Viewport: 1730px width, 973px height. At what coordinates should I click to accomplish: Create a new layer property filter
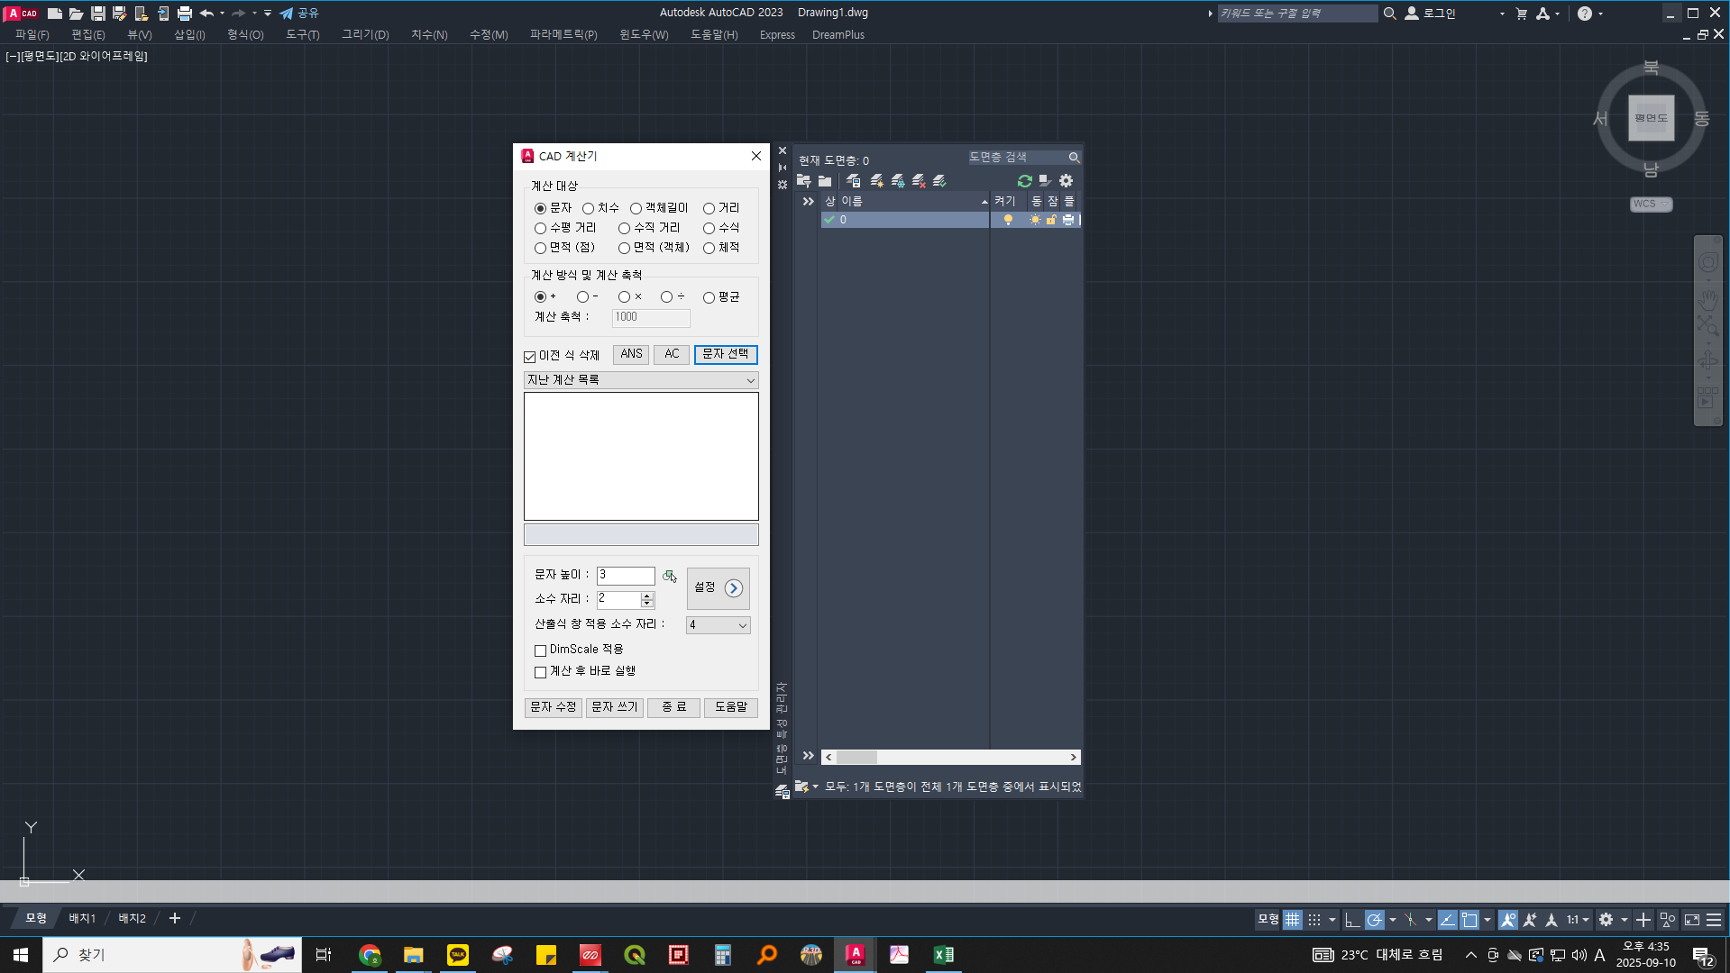coord(803,181)
